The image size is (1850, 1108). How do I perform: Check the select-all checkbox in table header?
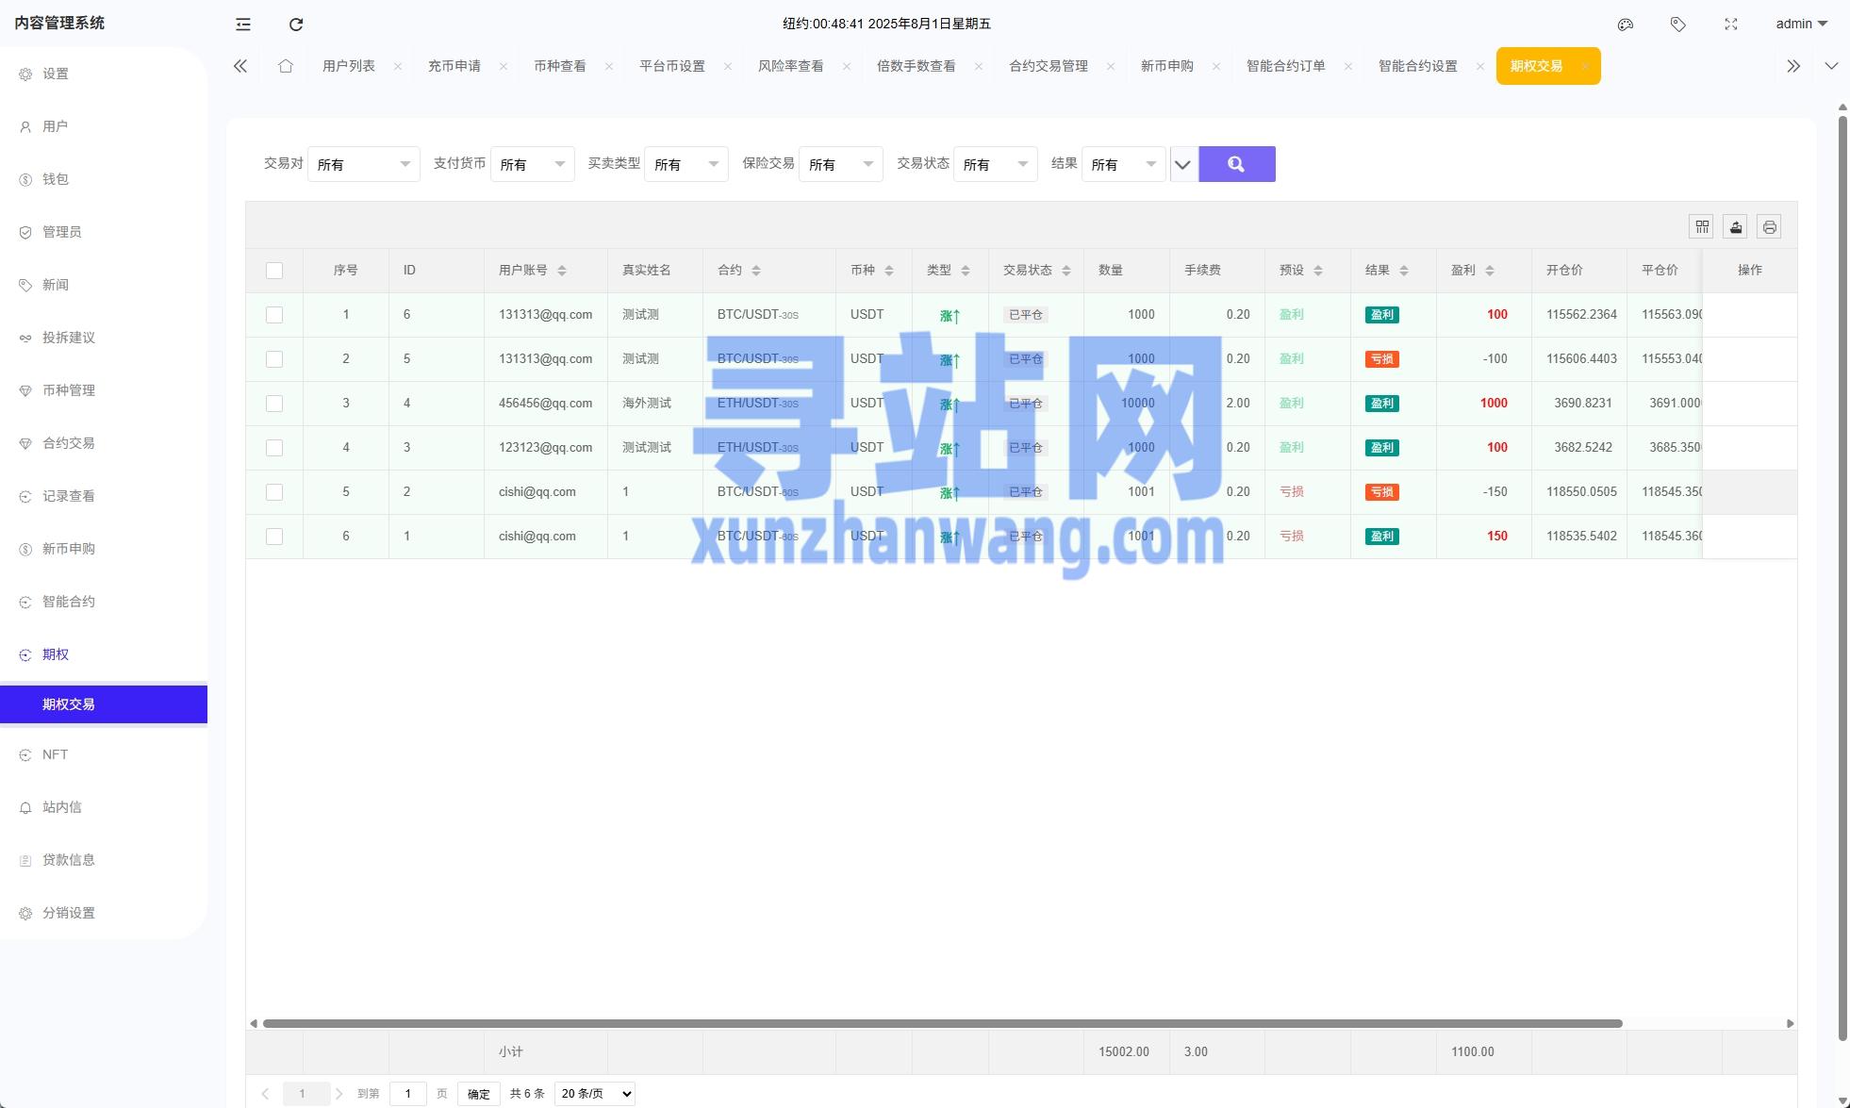point(274,270)
